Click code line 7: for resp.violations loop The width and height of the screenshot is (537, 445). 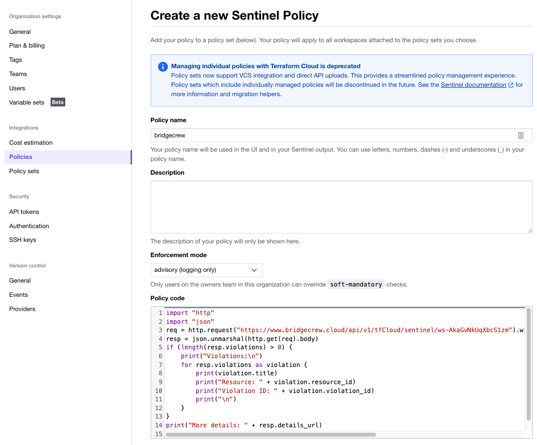[244, 365]
